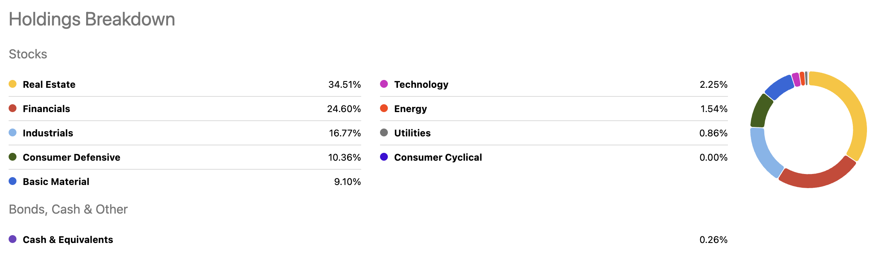This screenshot has width=894, height=261.
Task: Select the Financials sector label
Action: 46,109
